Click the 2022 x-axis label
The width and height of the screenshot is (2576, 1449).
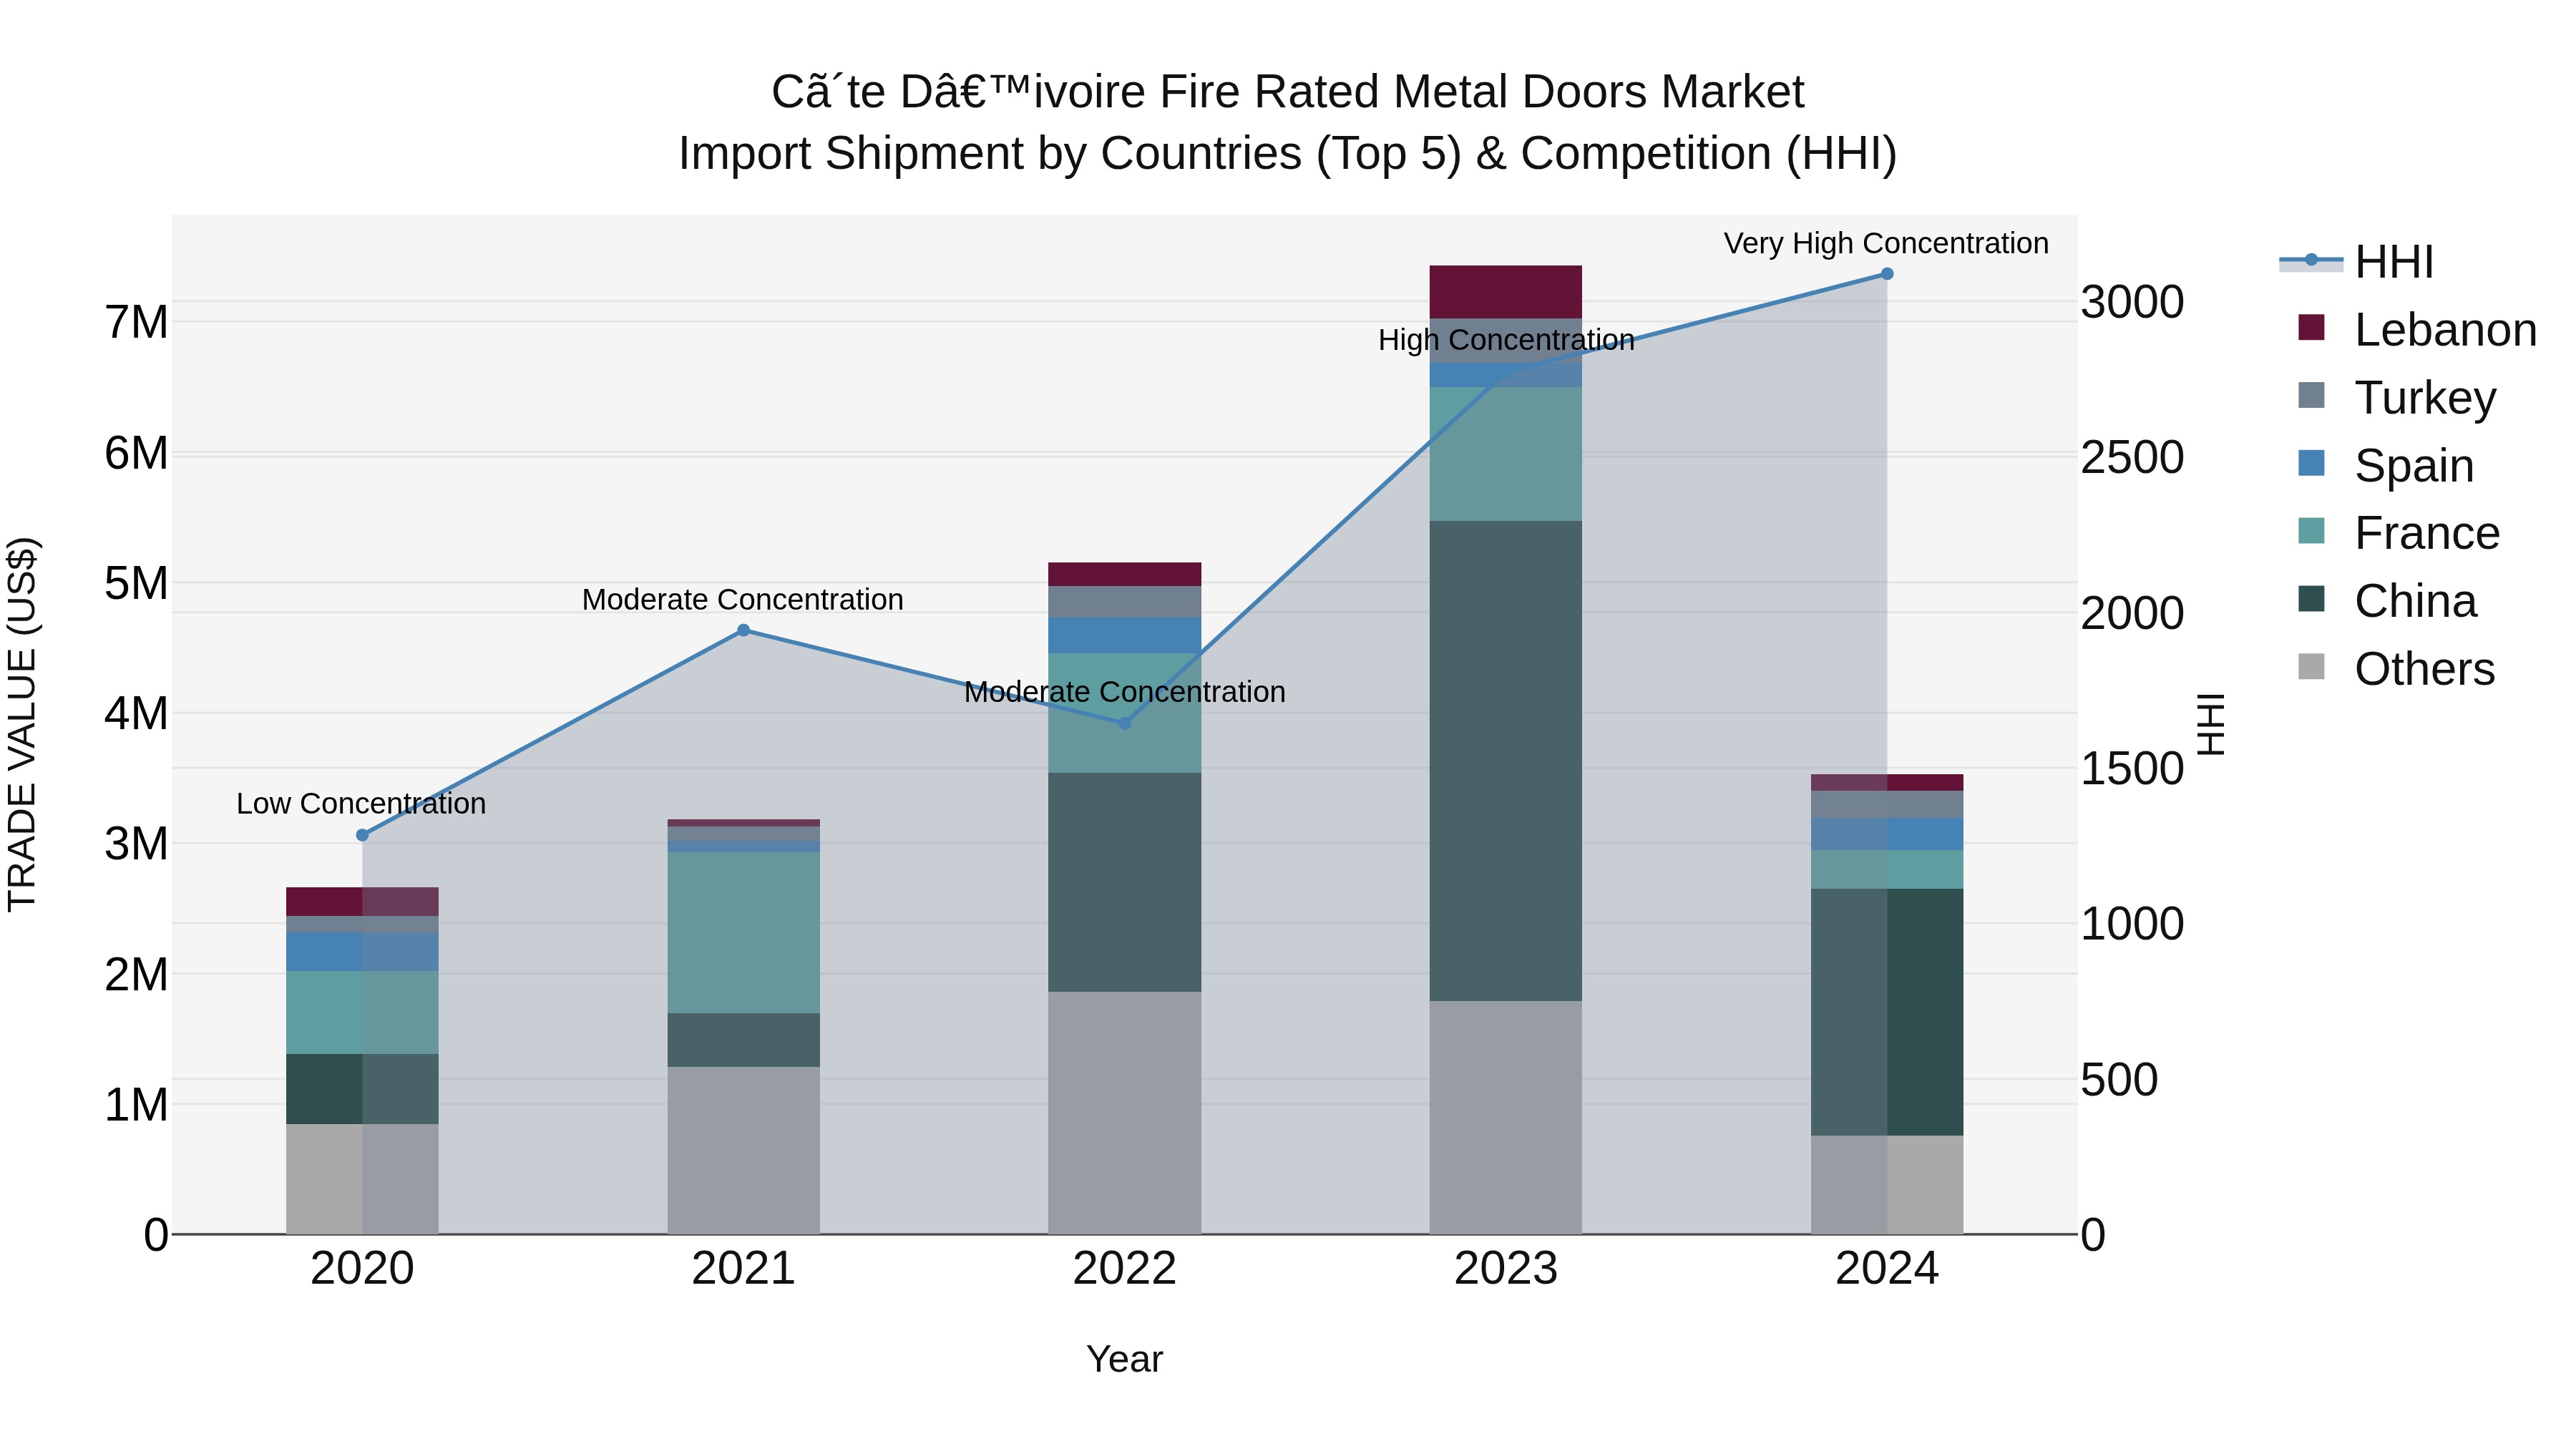click(1124, 1269)
